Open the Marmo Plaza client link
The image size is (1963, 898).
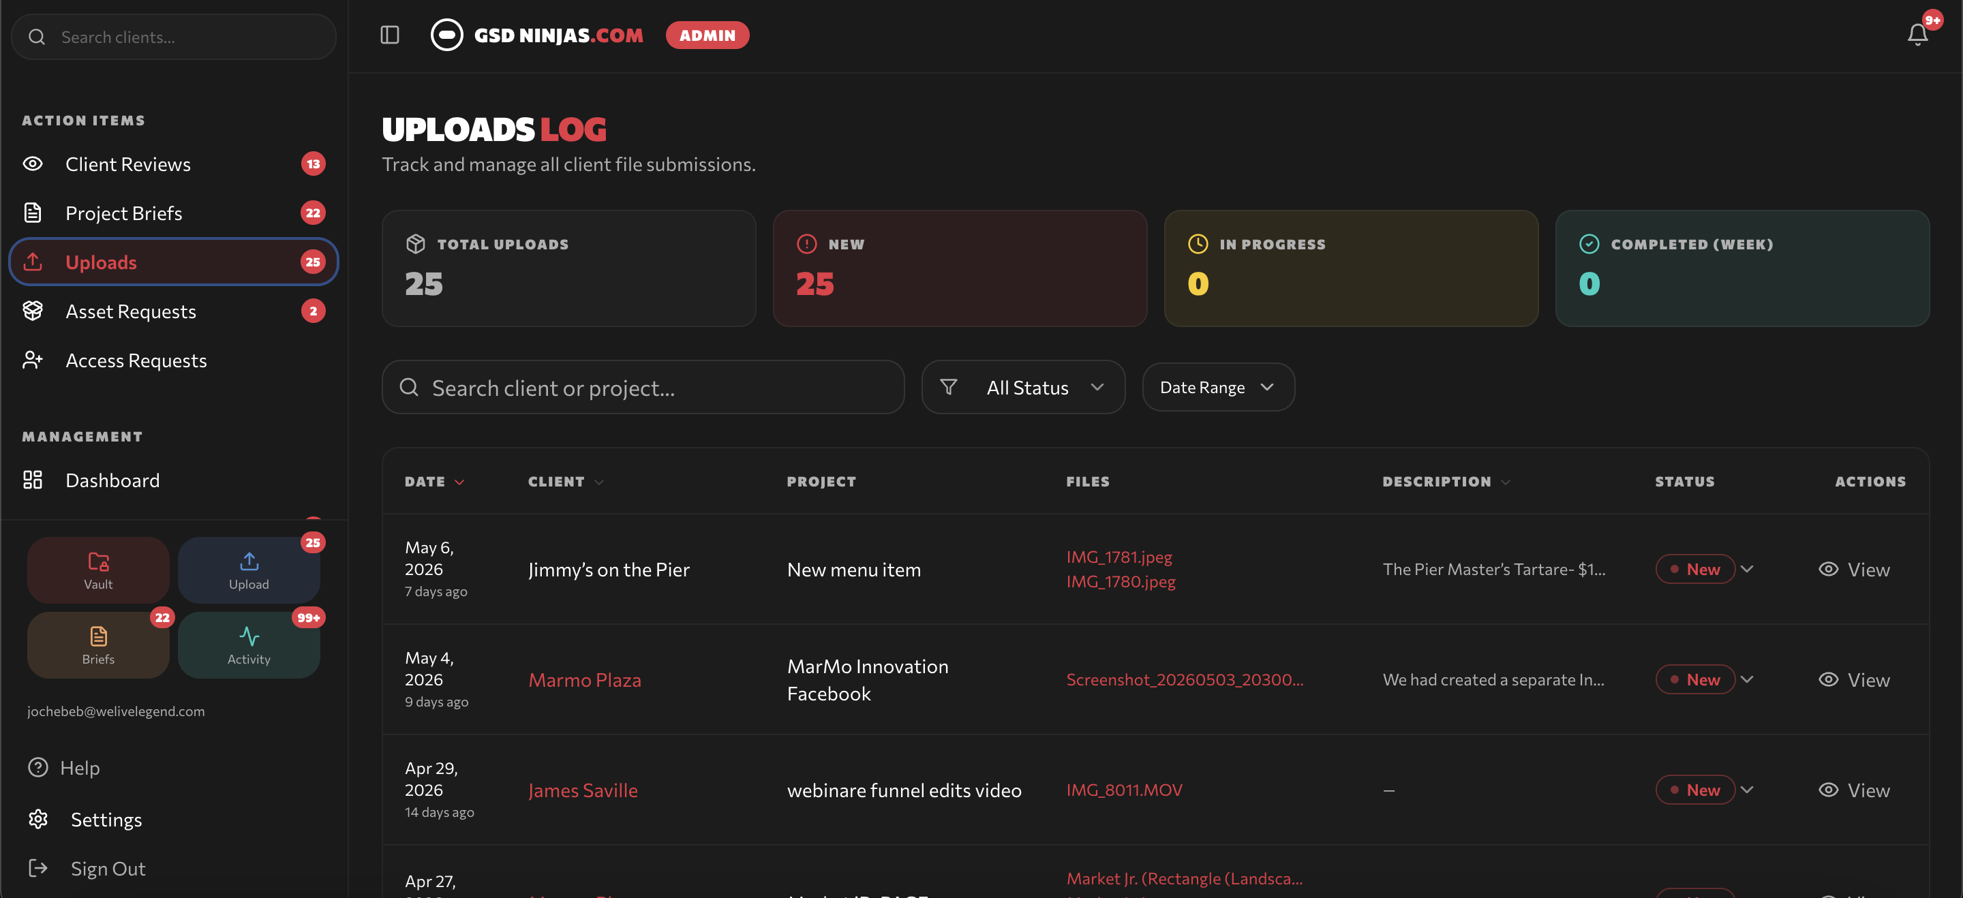[585, 679]
